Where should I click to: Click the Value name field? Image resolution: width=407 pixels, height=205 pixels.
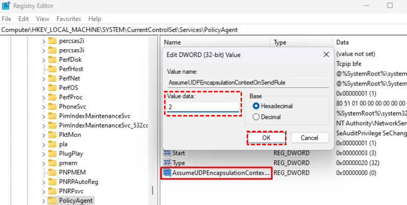tap(248, 83)
